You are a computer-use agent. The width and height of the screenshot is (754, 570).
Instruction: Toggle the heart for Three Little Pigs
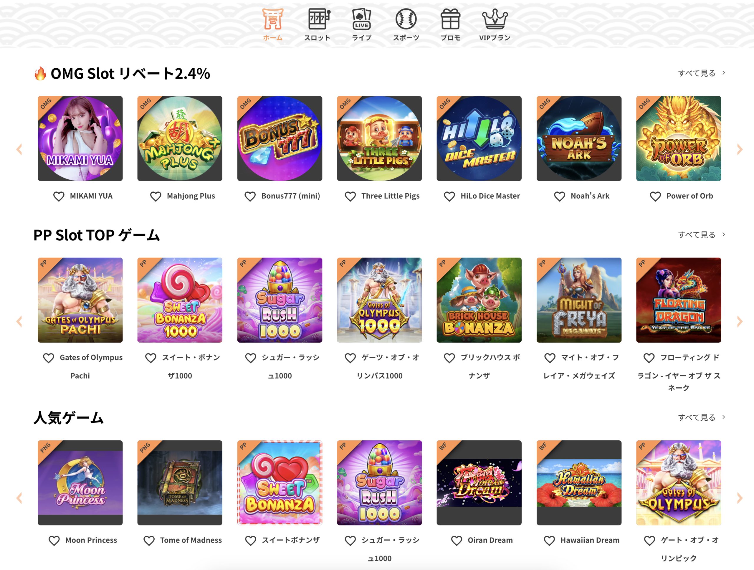350,196
